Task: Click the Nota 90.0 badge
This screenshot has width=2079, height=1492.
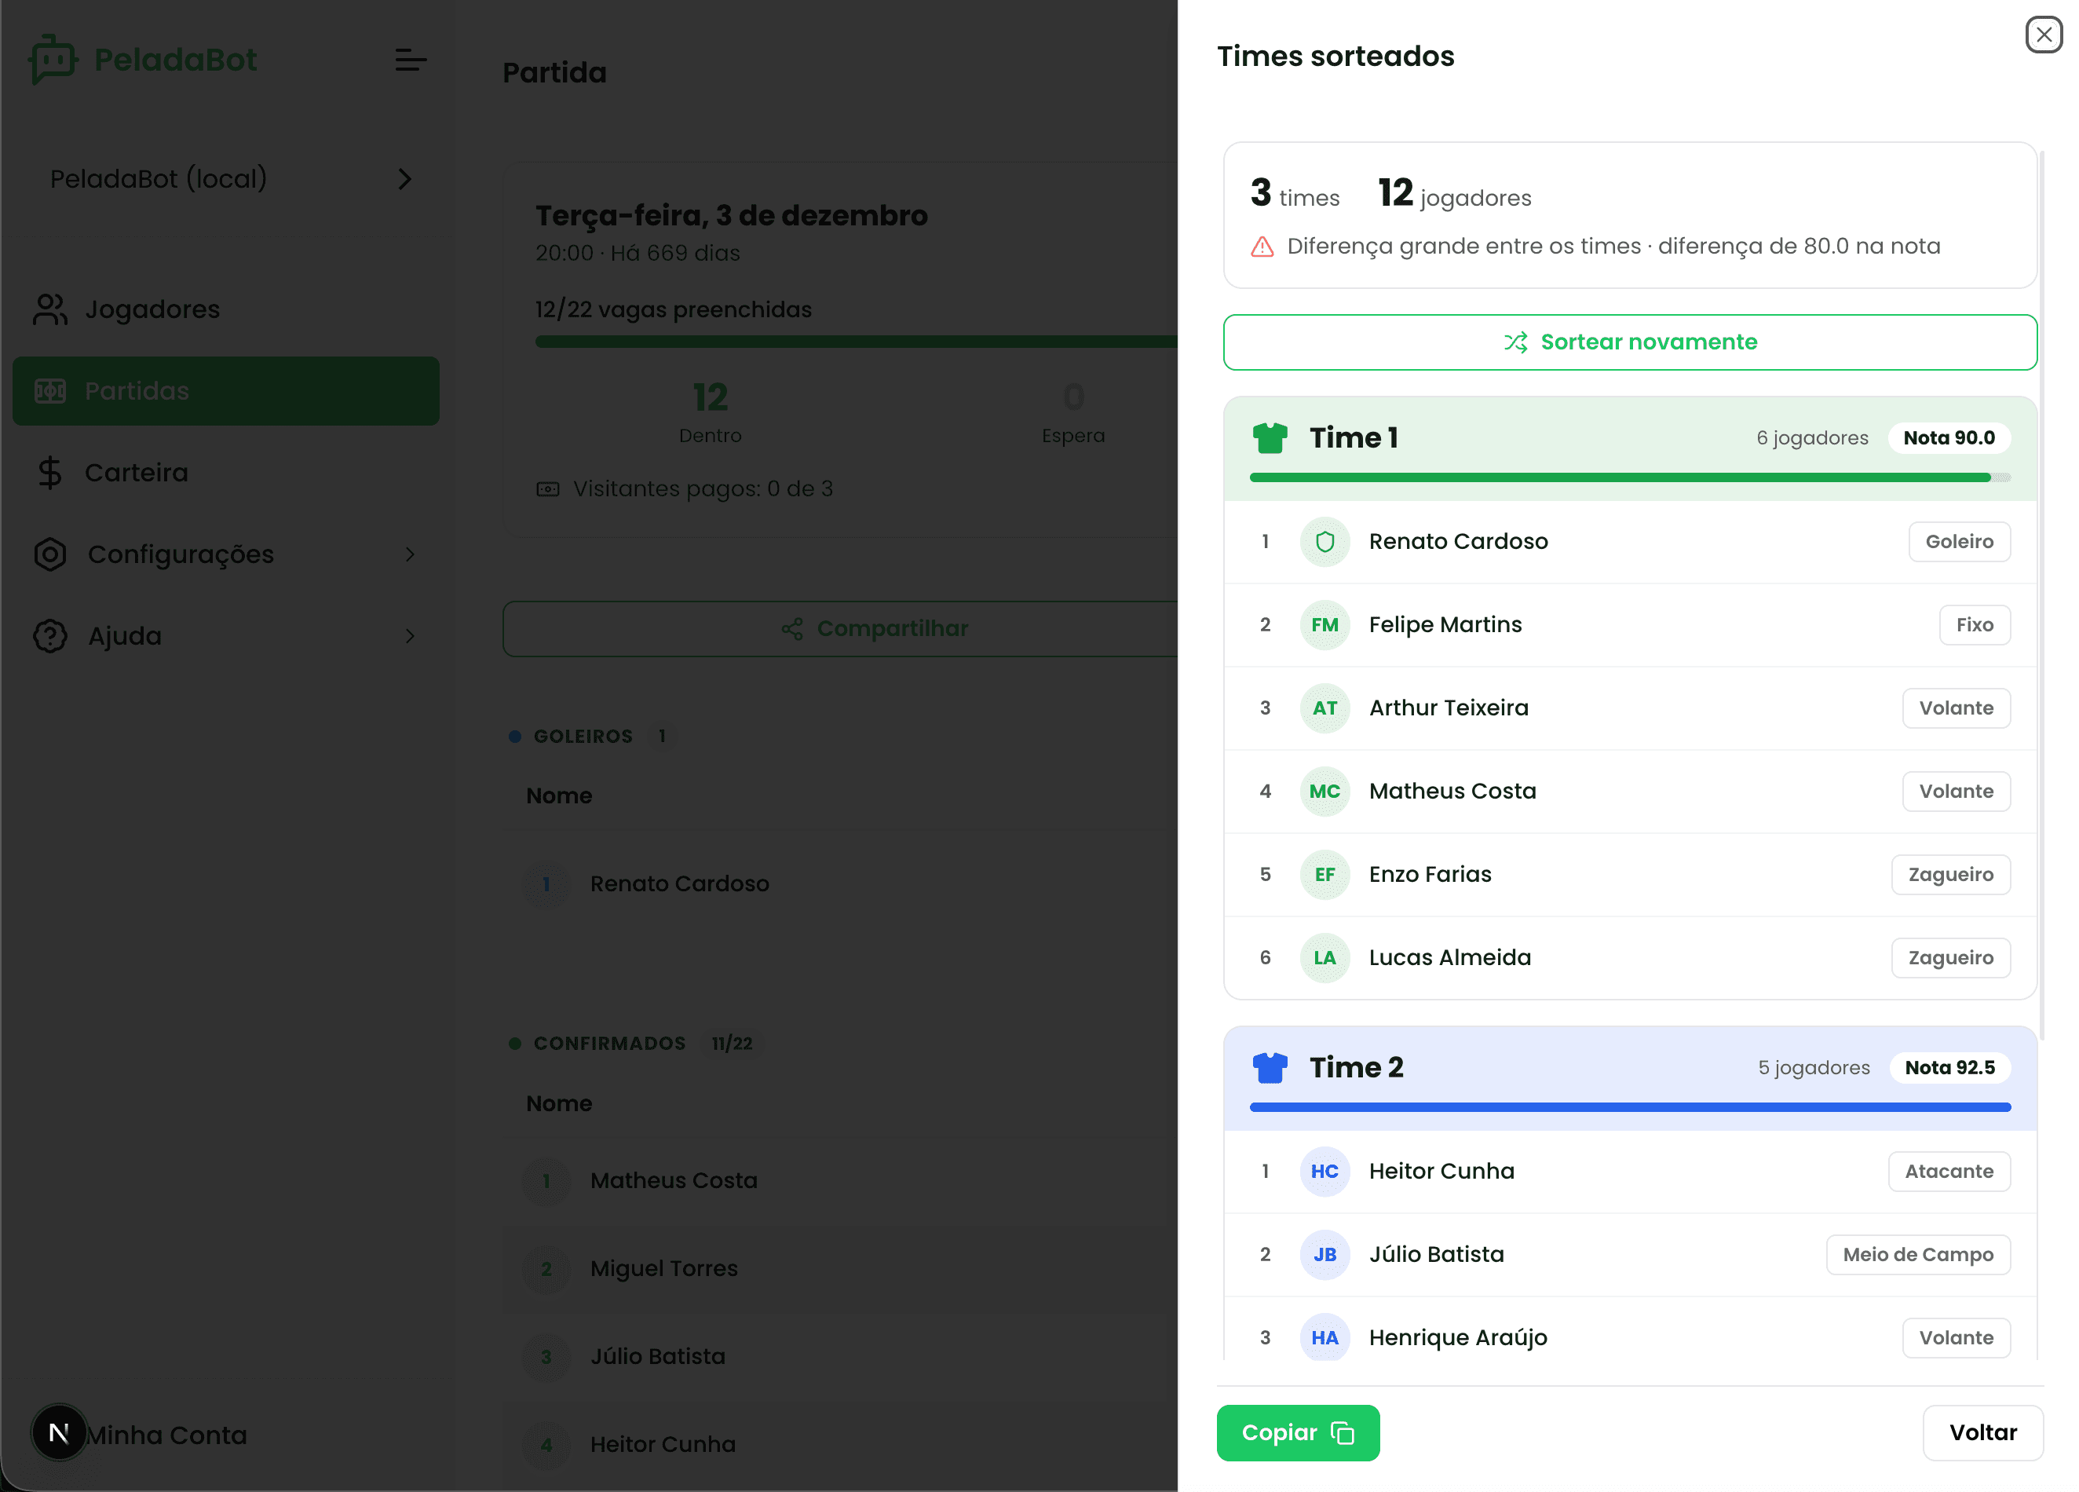Action: click(1949, 438)
